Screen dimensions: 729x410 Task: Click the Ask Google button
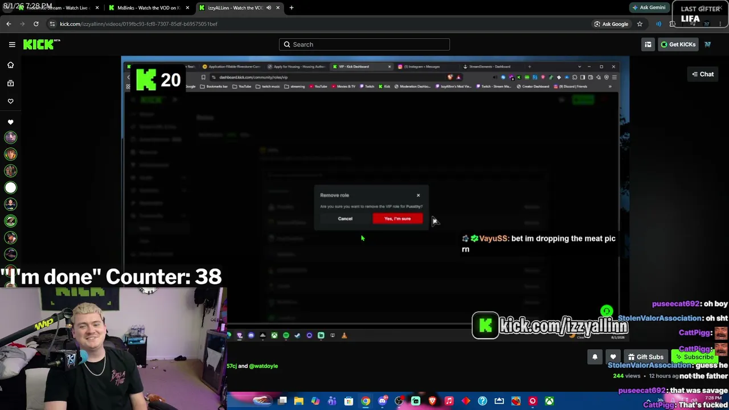[x=611, y=24]
